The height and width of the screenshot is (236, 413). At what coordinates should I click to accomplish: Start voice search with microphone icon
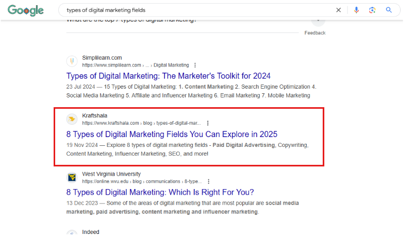pyautogui.click(x=356, y=10)
